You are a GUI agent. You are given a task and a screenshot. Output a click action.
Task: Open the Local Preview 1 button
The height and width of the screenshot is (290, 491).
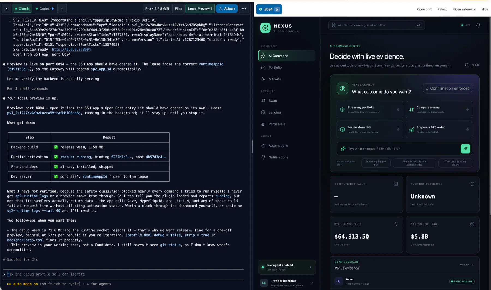pos(200,9)
